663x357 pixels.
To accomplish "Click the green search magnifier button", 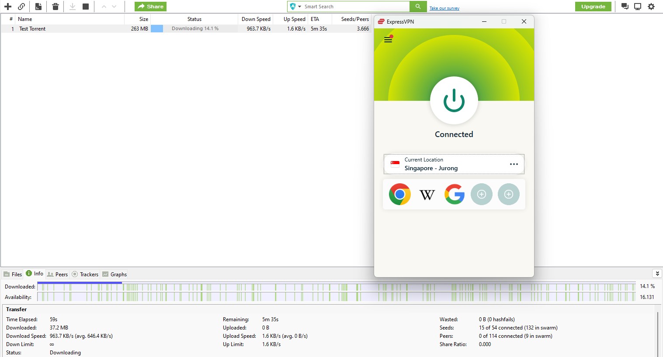I will (x=418, y=7).
